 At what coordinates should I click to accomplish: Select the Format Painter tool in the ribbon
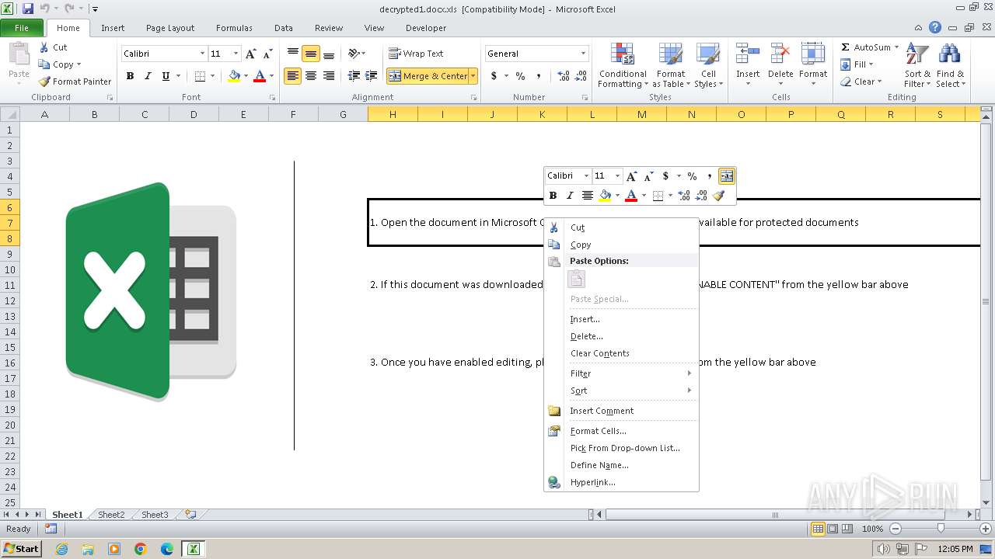tap(75, 82)
